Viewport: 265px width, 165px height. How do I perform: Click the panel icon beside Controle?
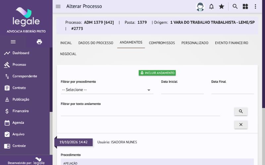pos(7,146)
